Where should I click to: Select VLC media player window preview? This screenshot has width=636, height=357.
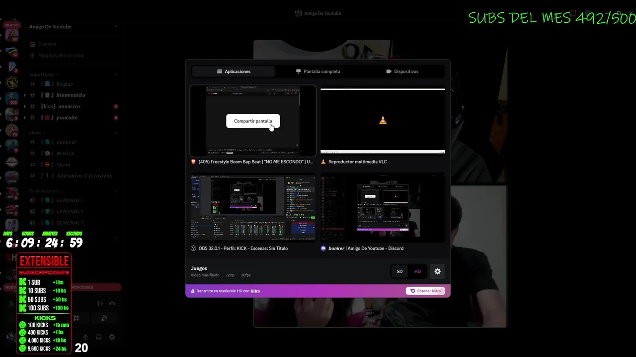pyautogui.click(x=383, y=121)
